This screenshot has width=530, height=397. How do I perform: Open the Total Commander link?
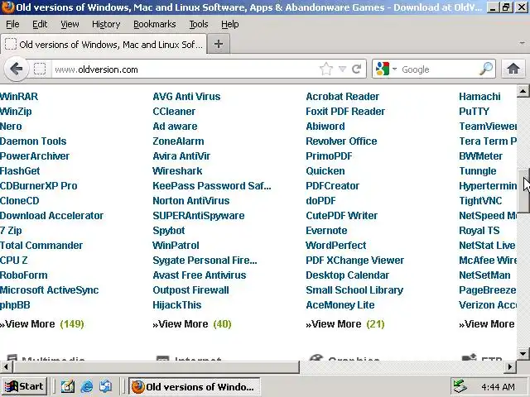point(41,246)
